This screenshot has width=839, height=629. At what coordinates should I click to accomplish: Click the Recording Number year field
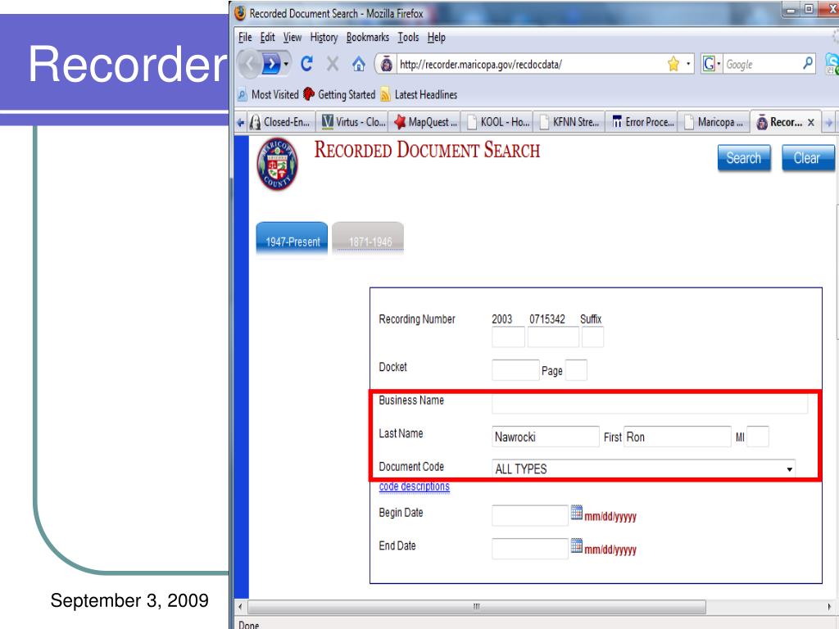tap(508, 337)
